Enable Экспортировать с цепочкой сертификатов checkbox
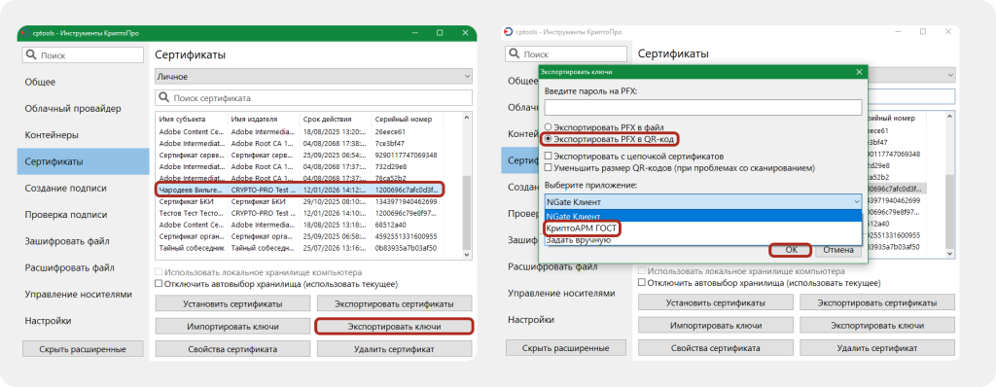The height and width of the screenshot is (387, 996). (x=549, y=157)
